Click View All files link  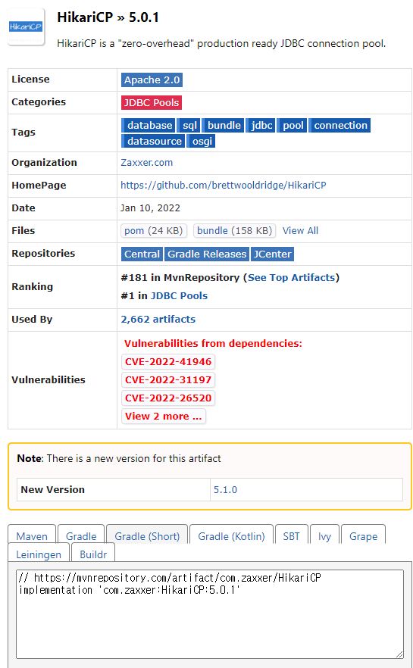[301, 231]
